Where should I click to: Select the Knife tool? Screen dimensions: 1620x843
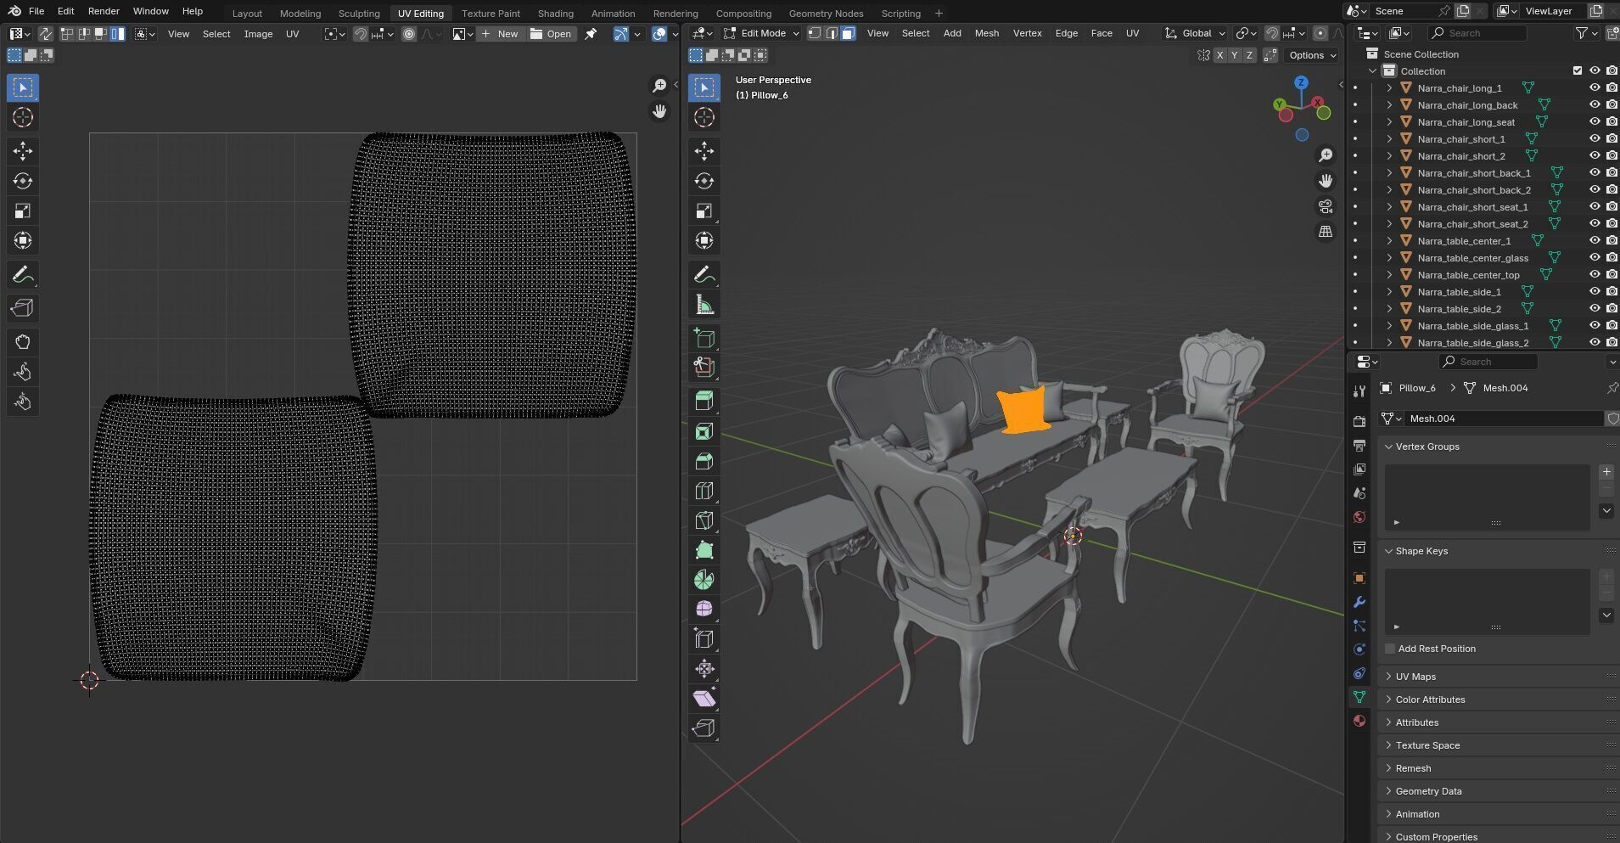(x=704, y=520)
